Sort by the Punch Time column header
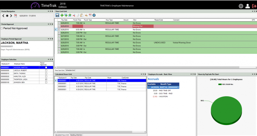Viewport: 257px width, 136px height. coord(78,20)
